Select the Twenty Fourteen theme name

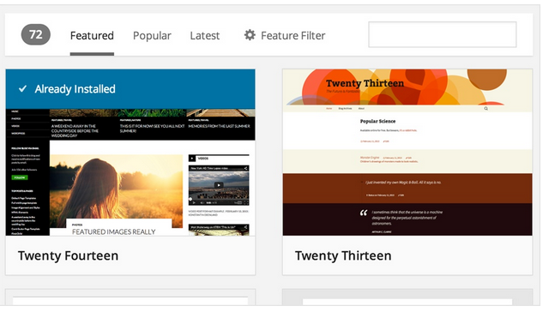[x=69, y=255]
